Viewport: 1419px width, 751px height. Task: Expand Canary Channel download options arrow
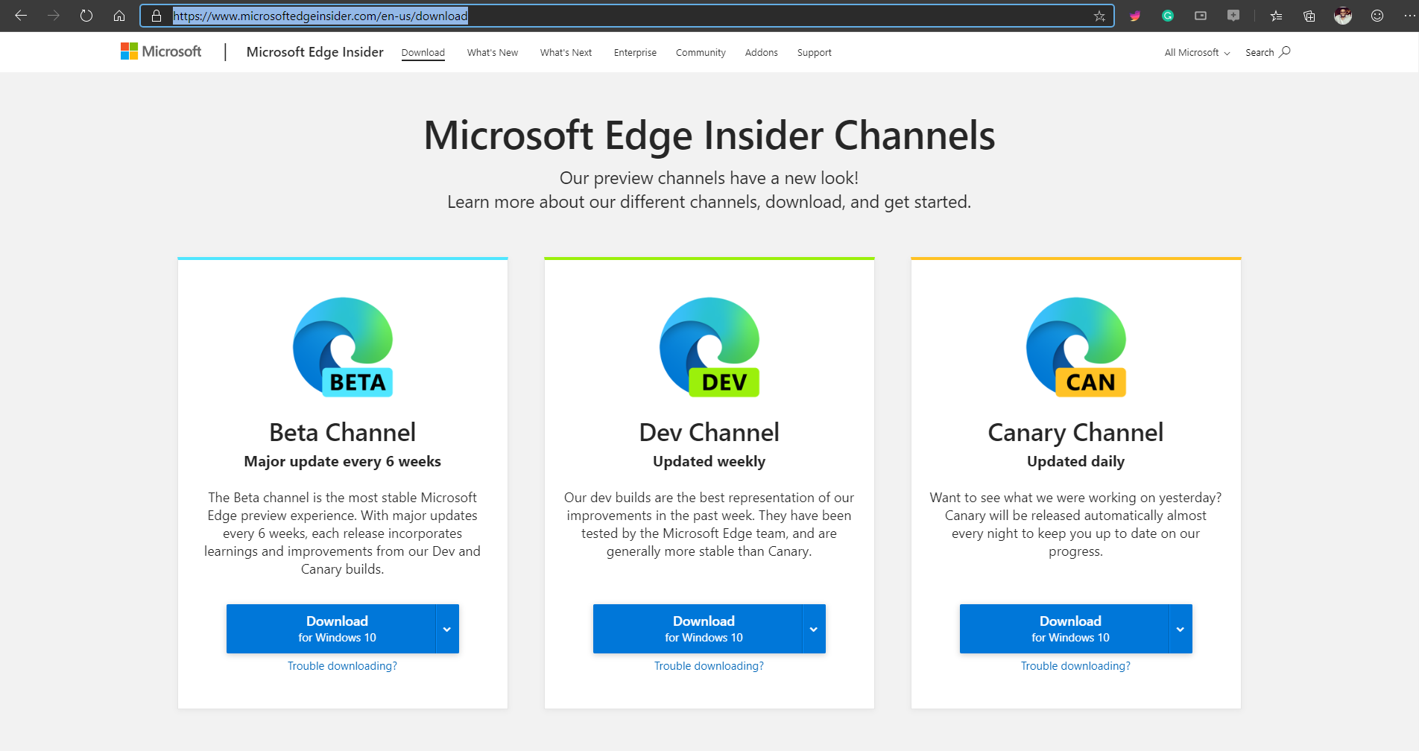pyautogui.click(x=1181, y=629)
